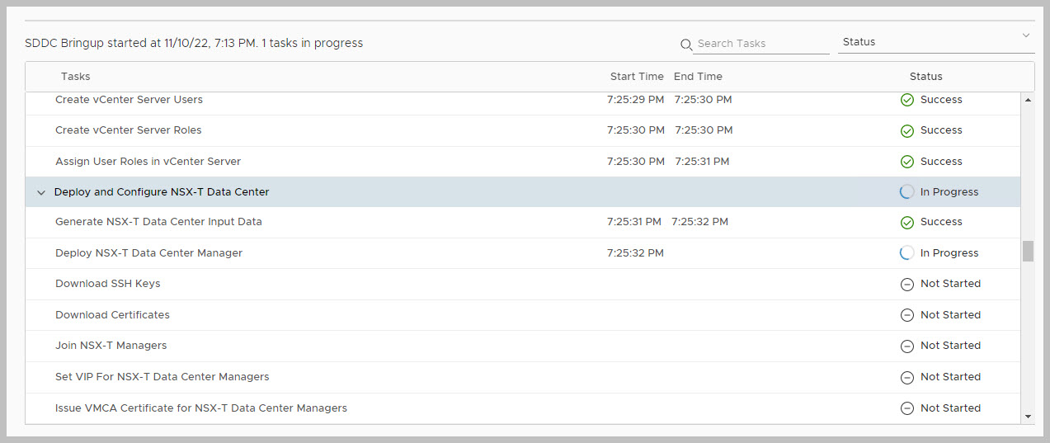Screen dimensions: 1050x443
Task: Collapse Deploy and Configure NSX-T Data Center
Action: pos(41,192)
